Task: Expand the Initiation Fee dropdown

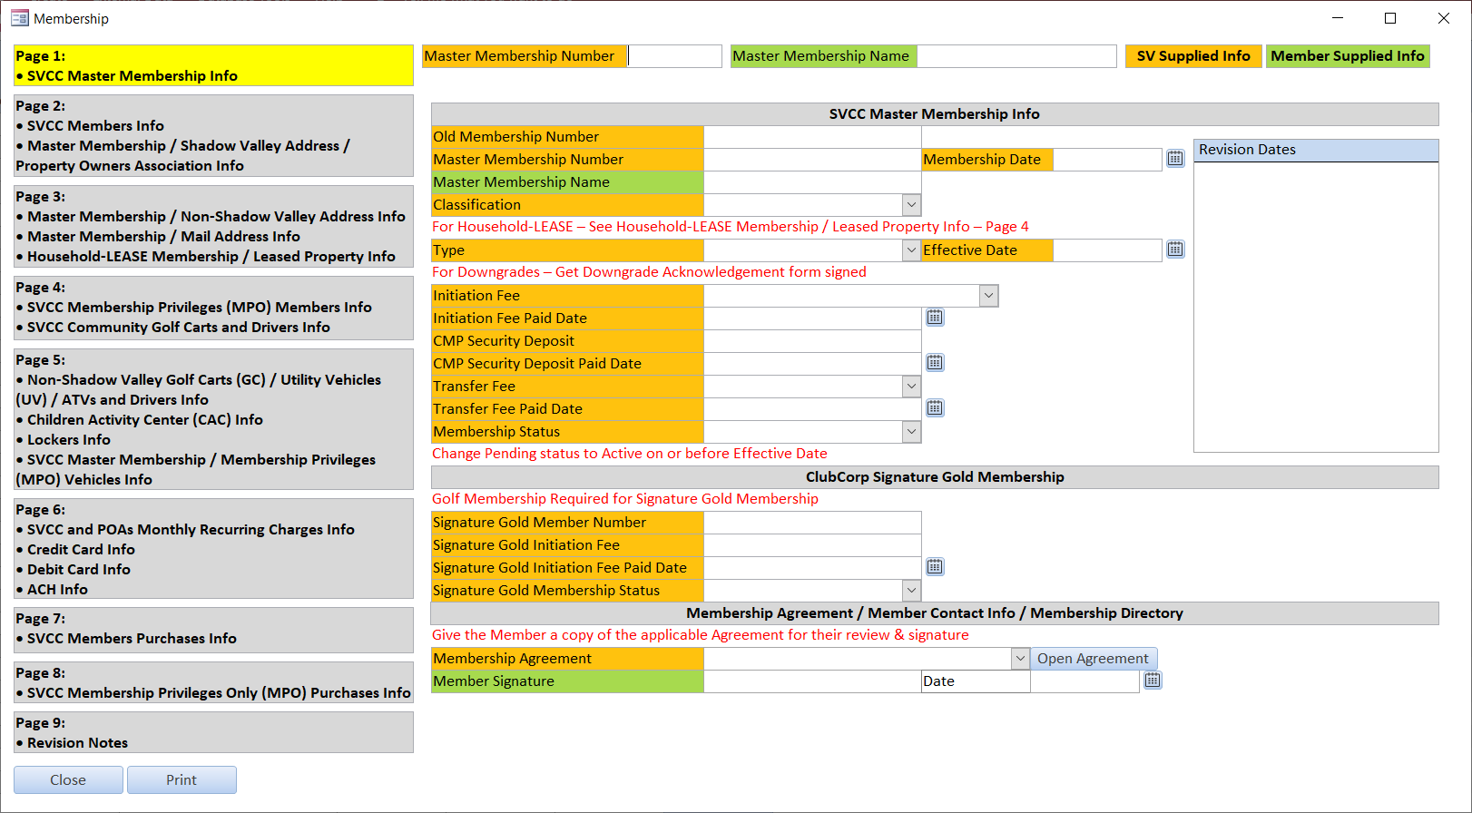Action: [x=989, y=296]
